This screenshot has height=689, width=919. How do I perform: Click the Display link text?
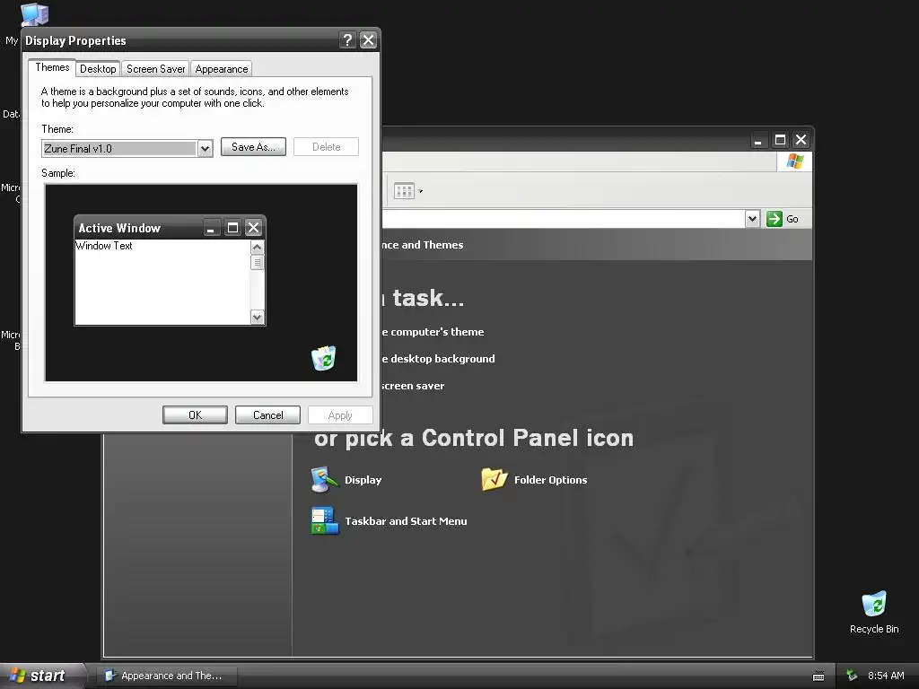[x=363, y=480]
